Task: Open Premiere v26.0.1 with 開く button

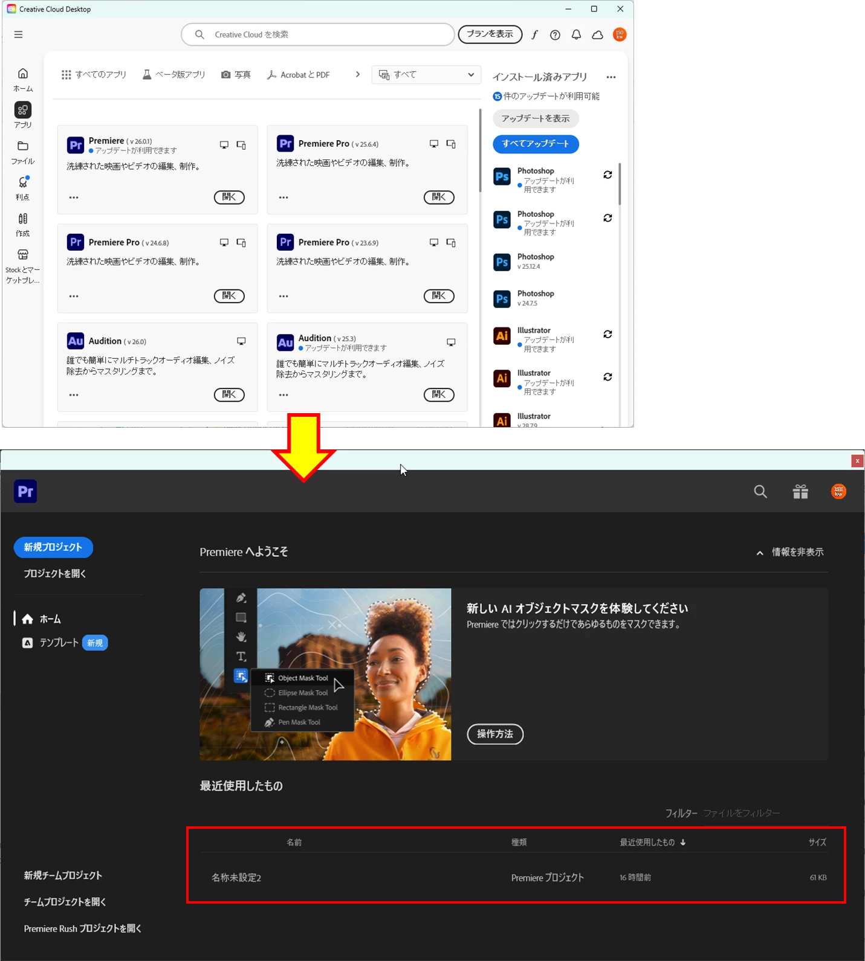Action: pyautogui.click(x=229, y=197)
